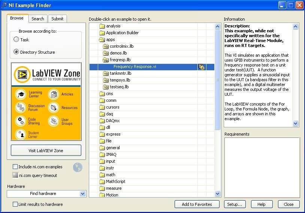
Task: Click the Student Corner icon
Action: 21,134
